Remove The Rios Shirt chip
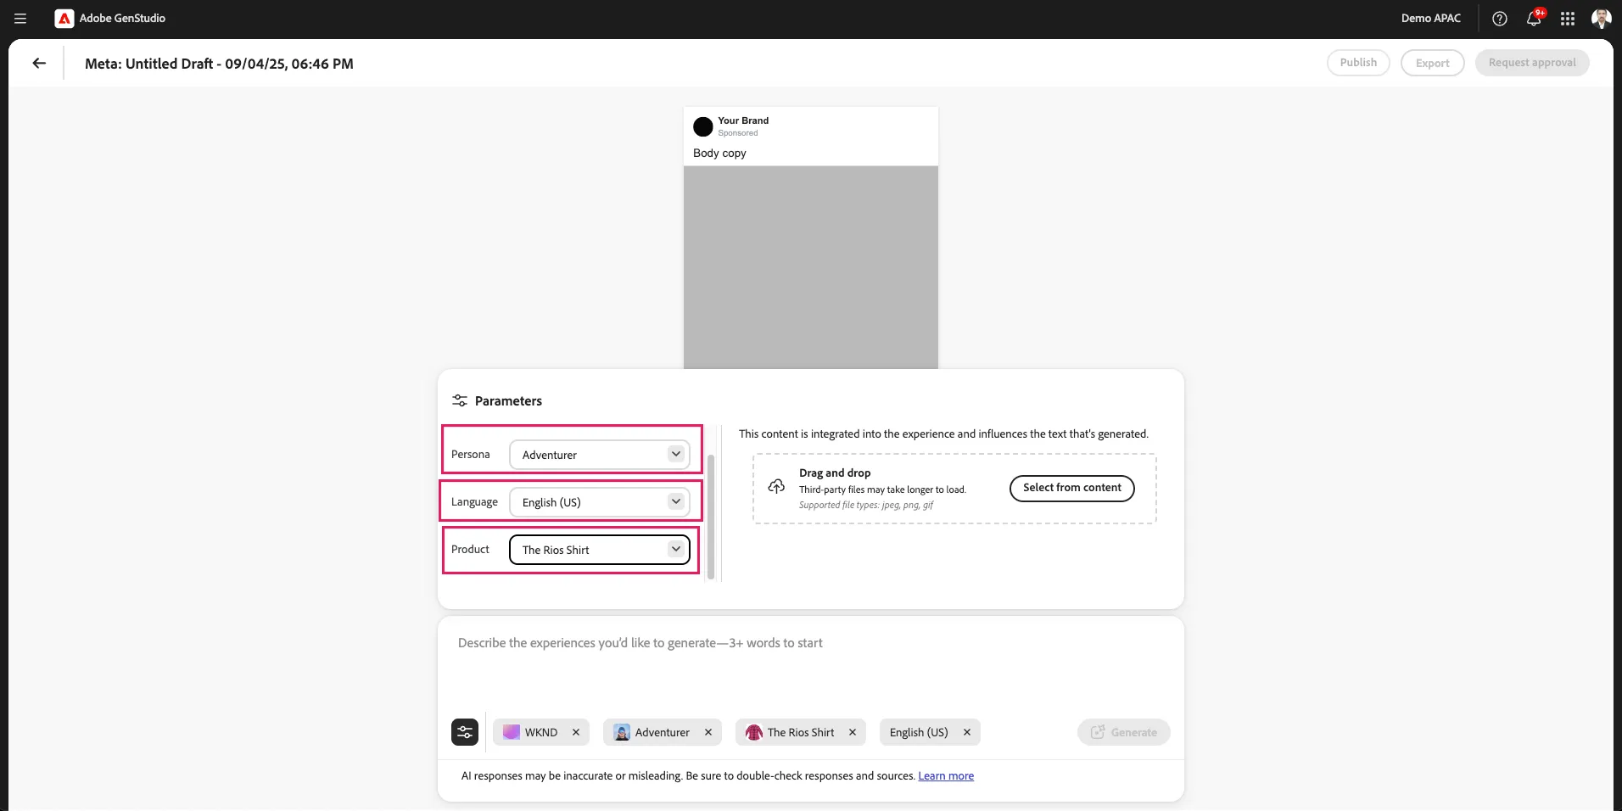This screenshot has width=1622, height=811. 853,732
